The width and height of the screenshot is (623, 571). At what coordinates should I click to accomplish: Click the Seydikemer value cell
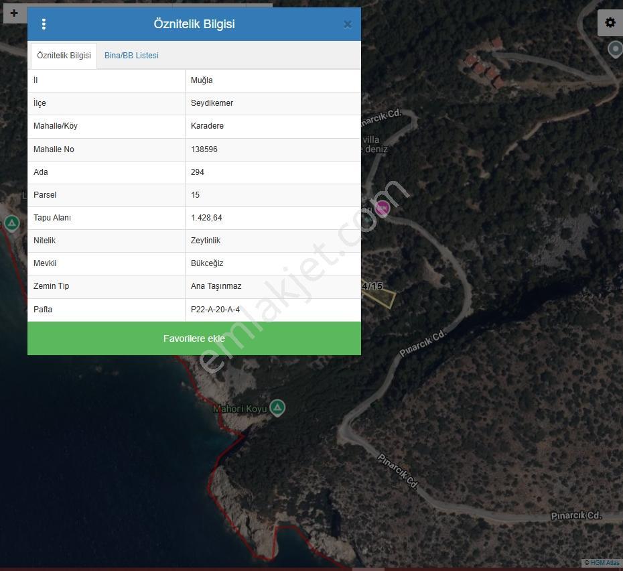(x=273, y=103)
